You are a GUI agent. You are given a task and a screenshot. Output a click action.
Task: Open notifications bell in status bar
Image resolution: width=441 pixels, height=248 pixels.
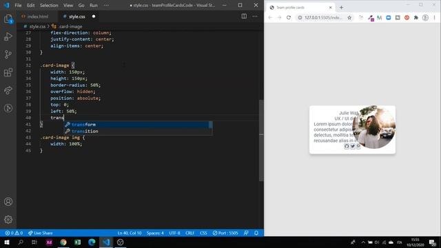[x=256, y=233]
